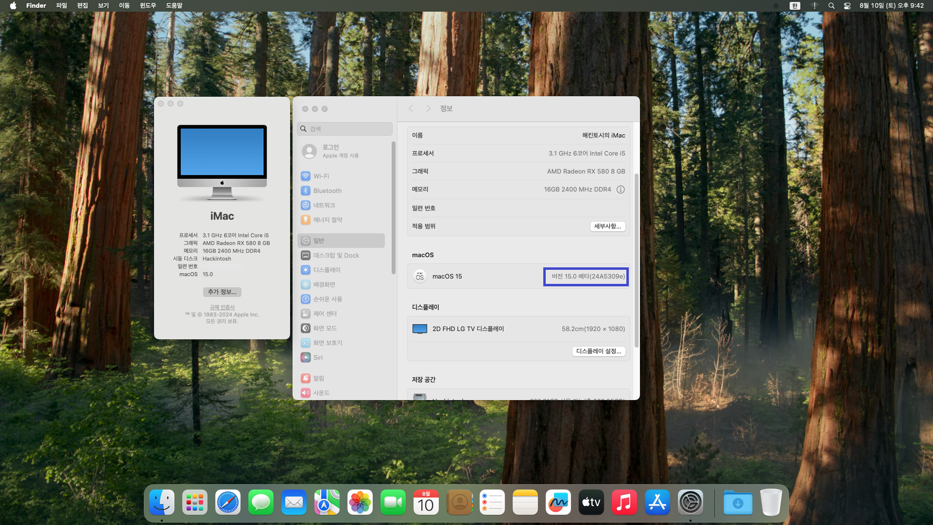Click 추가 정보... in iMac window
Screen dimensions: 933x525
point(222,292)
